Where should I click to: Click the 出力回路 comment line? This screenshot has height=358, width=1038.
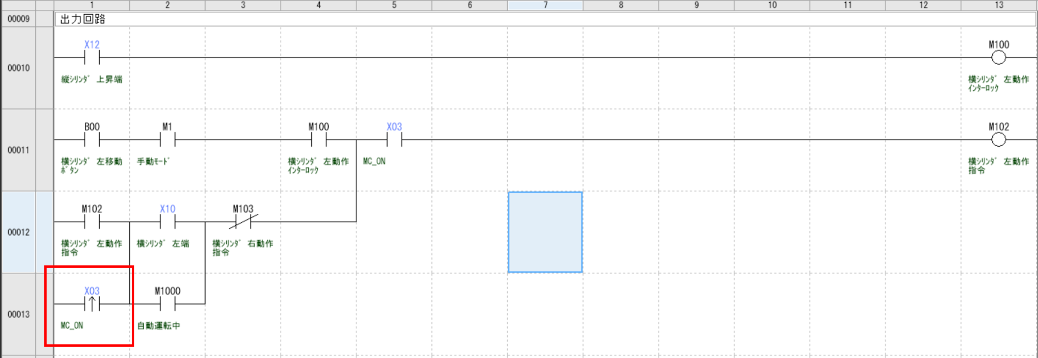pyautogui.click(x=83, y=19)
